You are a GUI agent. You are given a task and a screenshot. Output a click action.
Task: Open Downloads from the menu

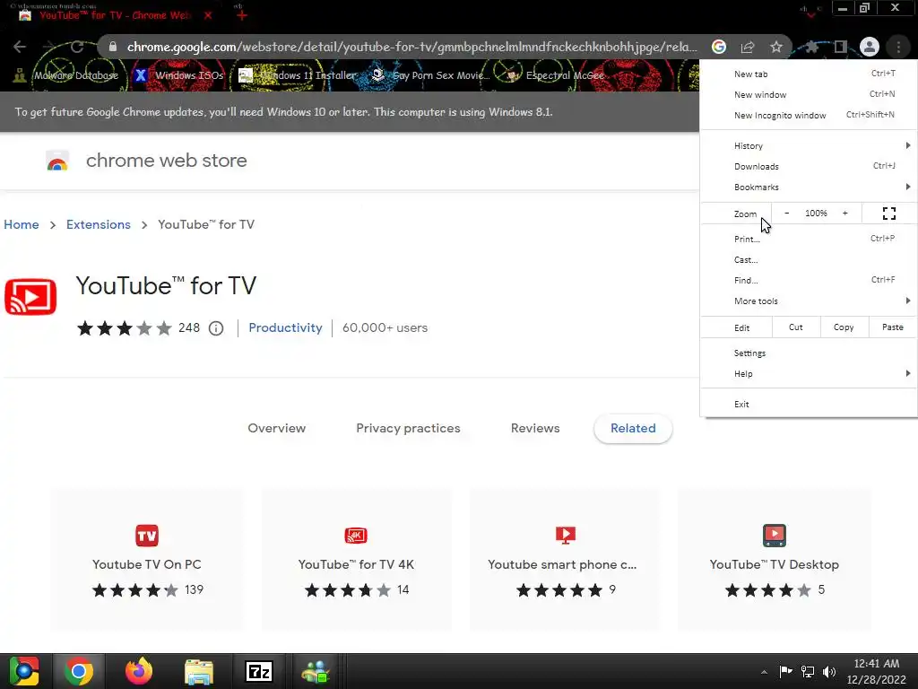click(x=809, y=166)
